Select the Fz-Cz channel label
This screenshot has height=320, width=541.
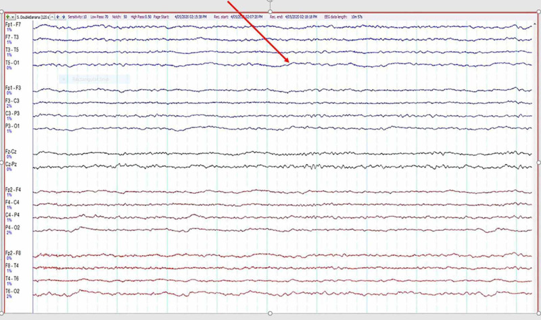click(11, 151)
